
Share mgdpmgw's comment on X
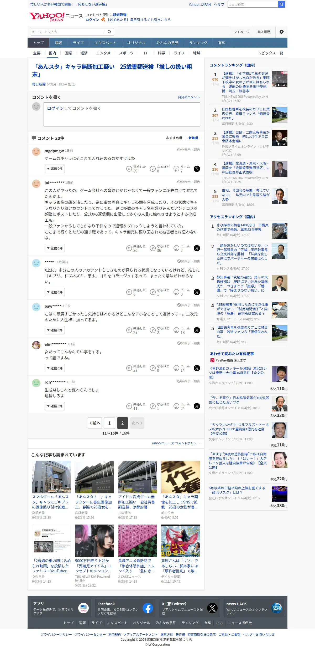pyautogui.click(x=197, y=169)
